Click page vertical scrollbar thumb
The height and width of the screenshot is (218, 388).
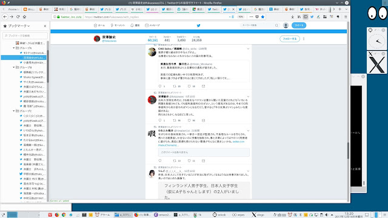click(x=348, y=151)
